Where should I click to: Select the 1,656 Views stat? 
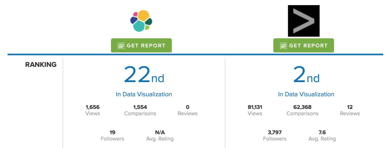[x=93, y=110]
